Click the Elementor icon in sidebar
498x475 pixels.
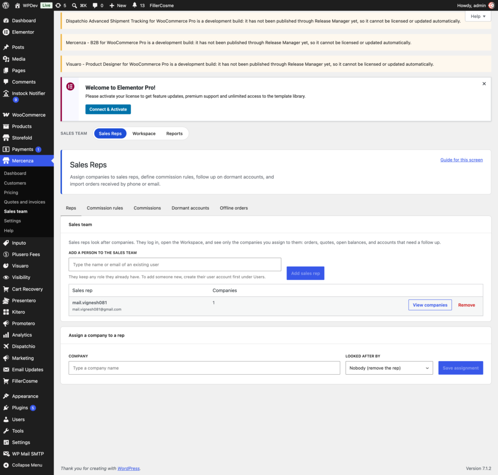[6, 32]
